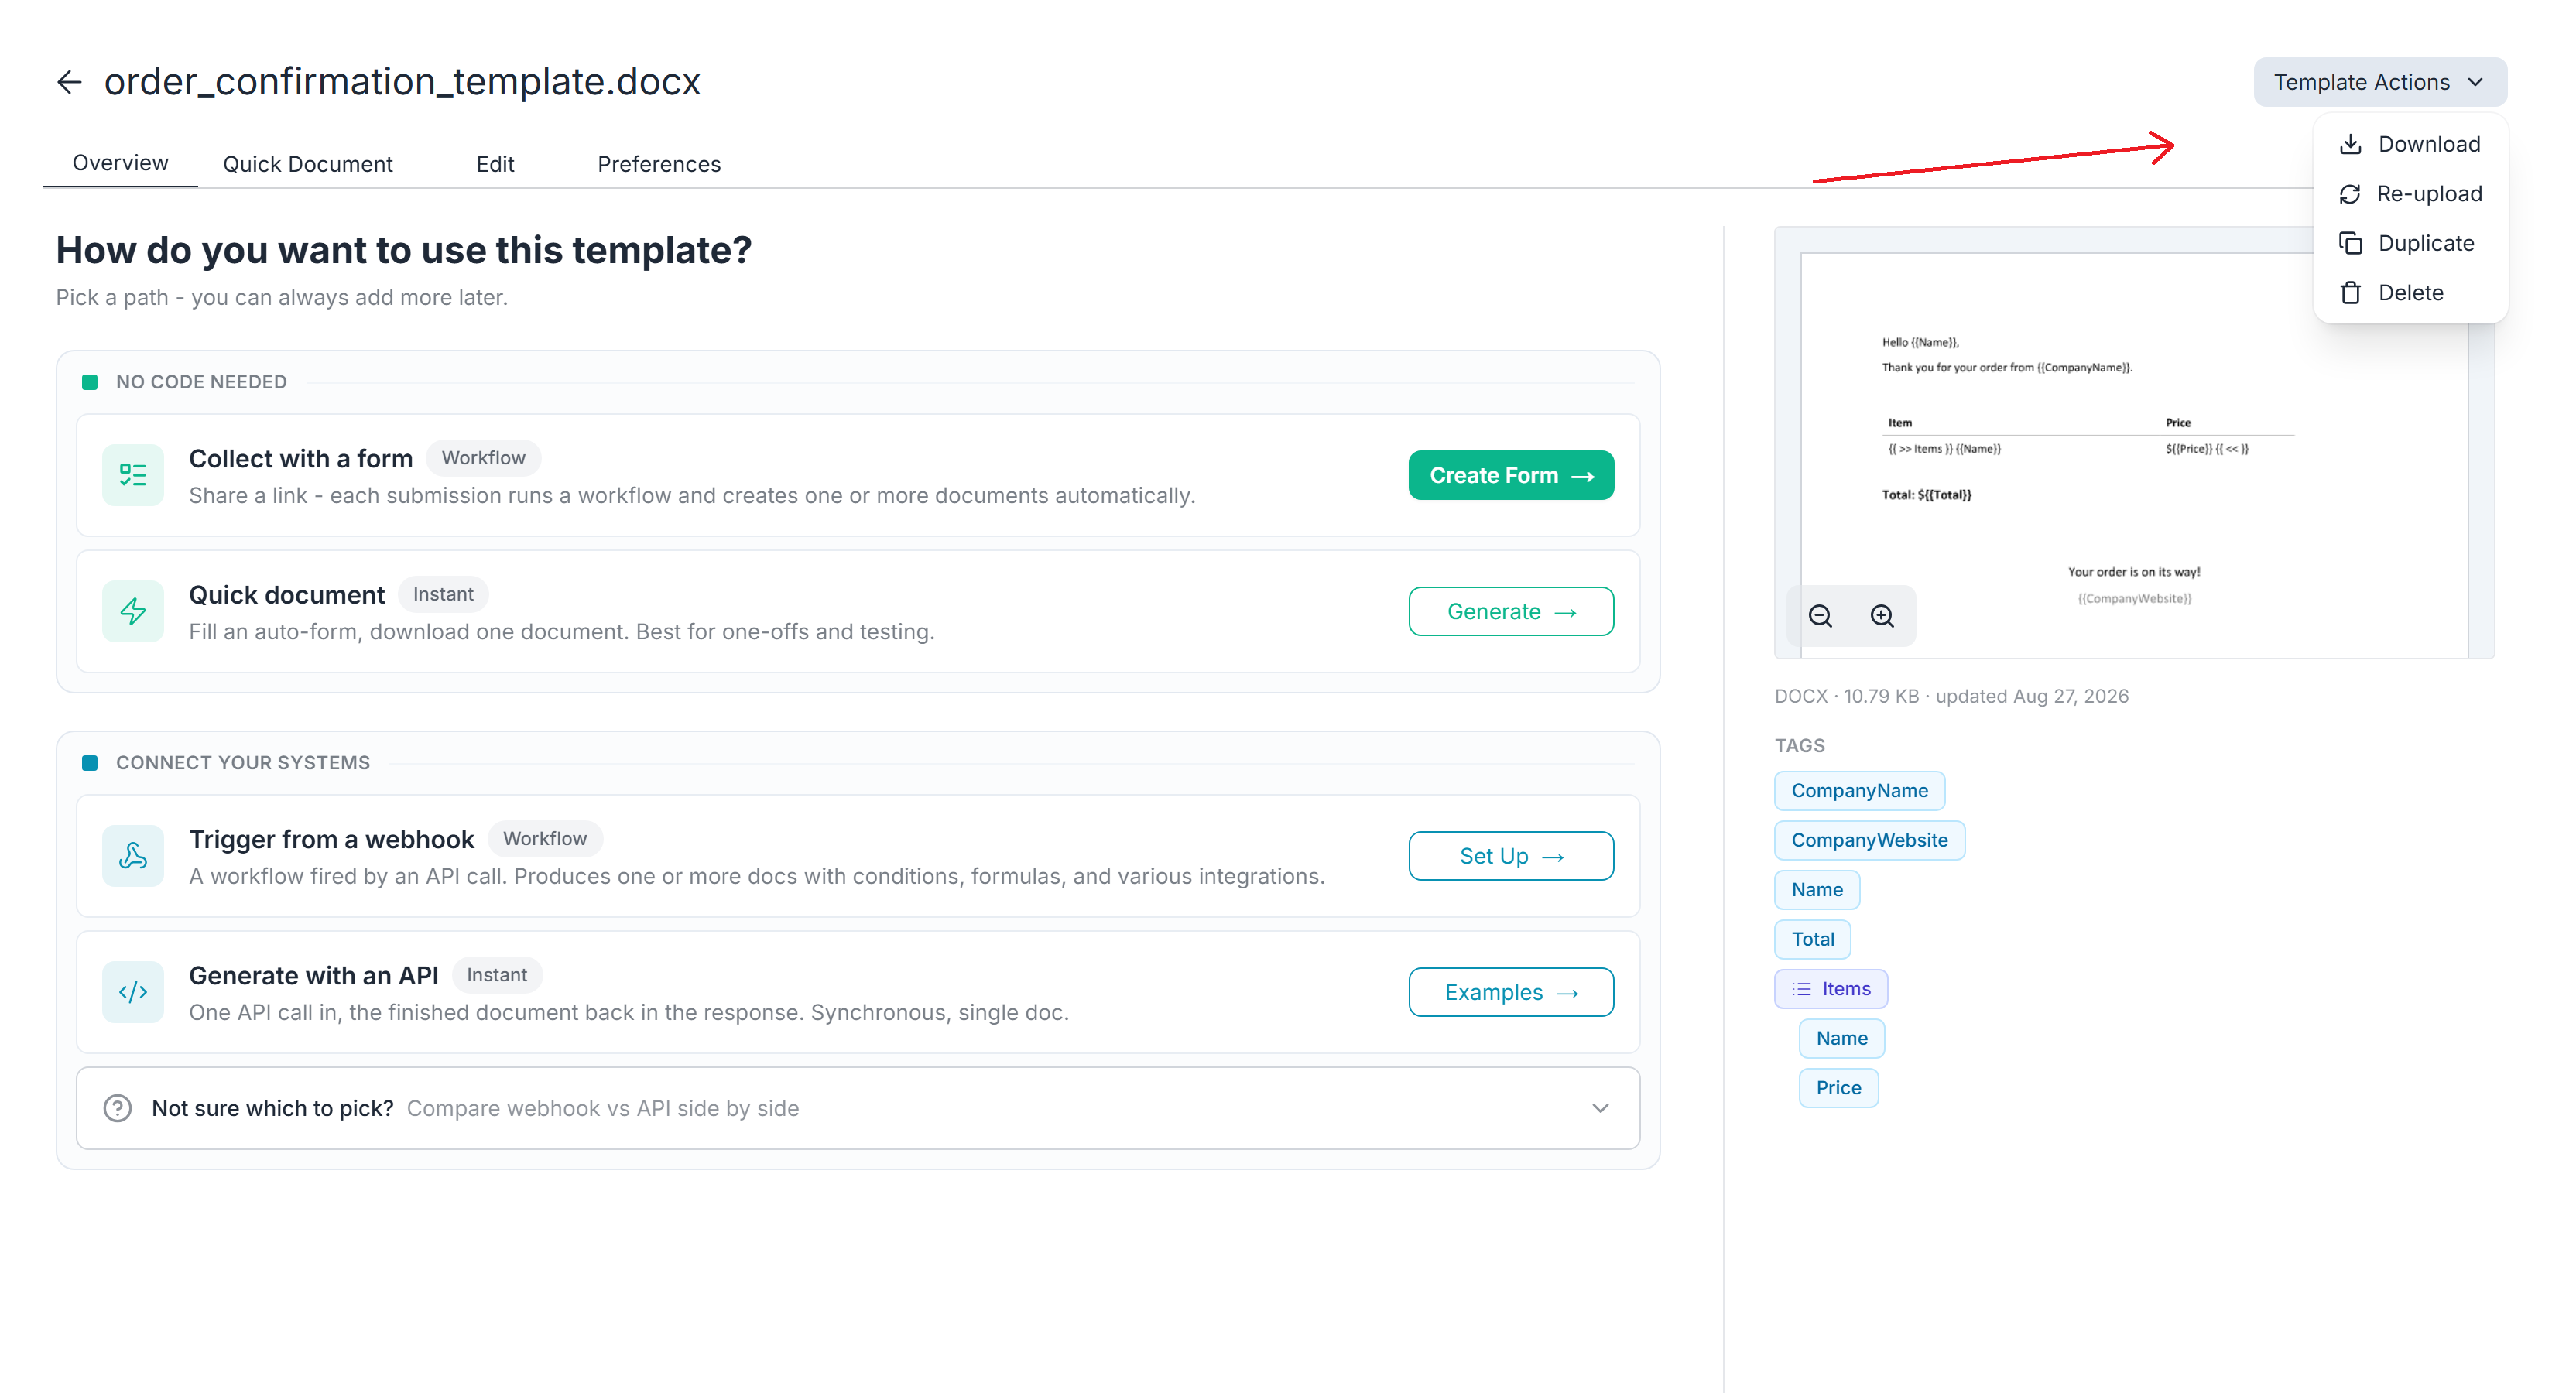Viewport: 2576px width, 1393px height.
Task: Click the code brackets icon beside Generate with an API
Action: pos(133,992)
